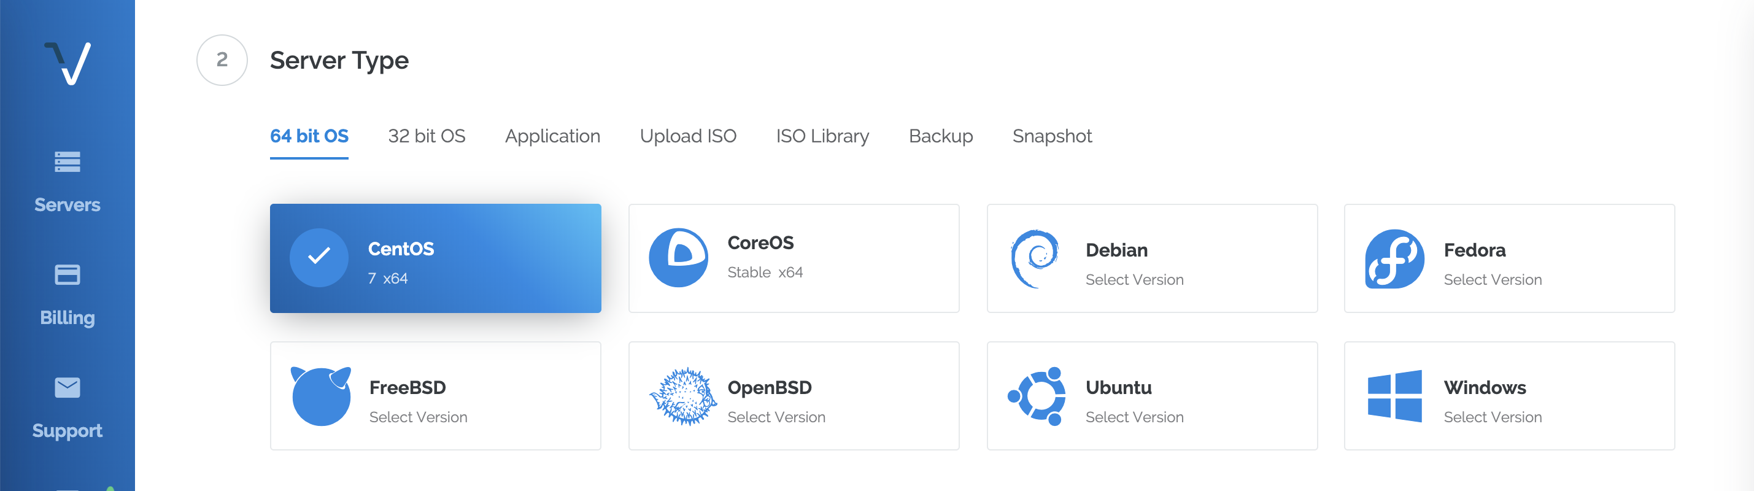Click the Debian card title
Image resolution: width=1754 pixels, height=491 pixels.
coord(1116,250)
